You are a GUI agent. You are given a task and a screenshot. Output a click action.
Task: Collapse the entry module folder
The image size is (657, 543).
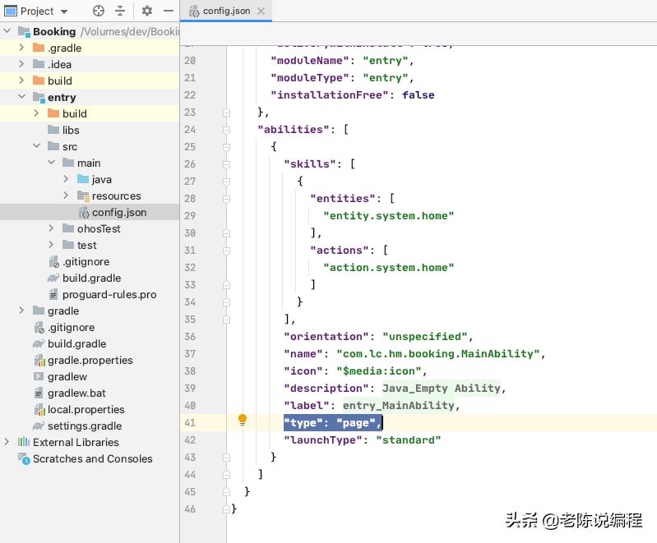point(21,97)
